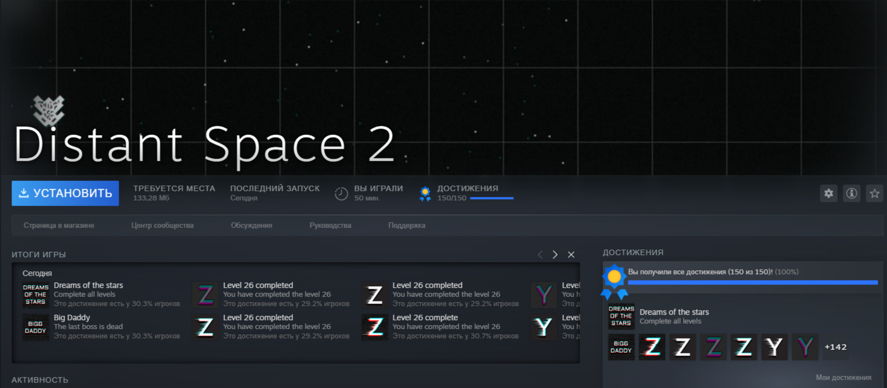Click 'Dreams of the stars' title in ИТОГИ ИГРЫ

pos(89,285)
